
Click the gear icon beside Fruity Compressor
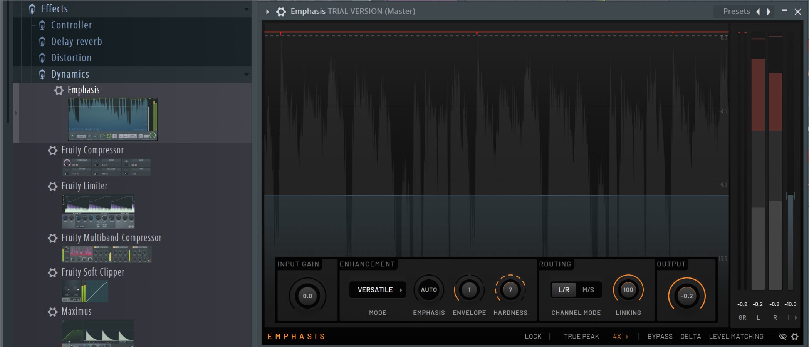52,150
